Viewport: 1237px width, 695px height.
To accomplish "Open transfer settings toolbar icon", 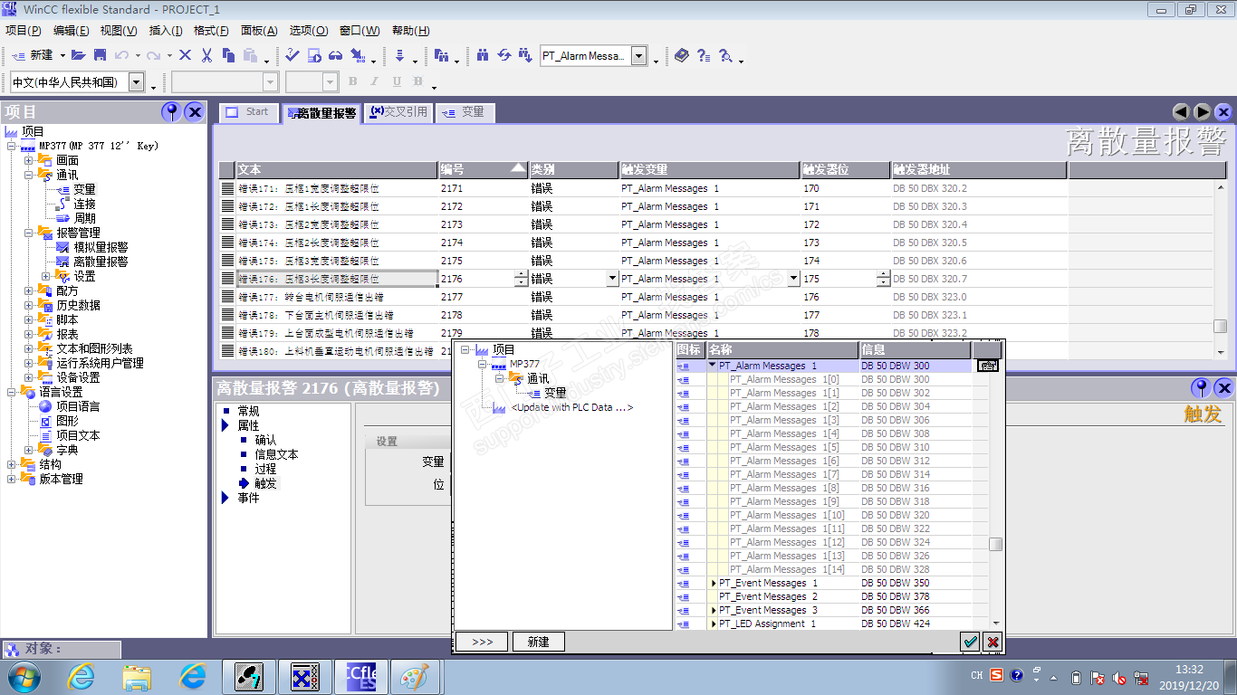I will pos(359,55).
